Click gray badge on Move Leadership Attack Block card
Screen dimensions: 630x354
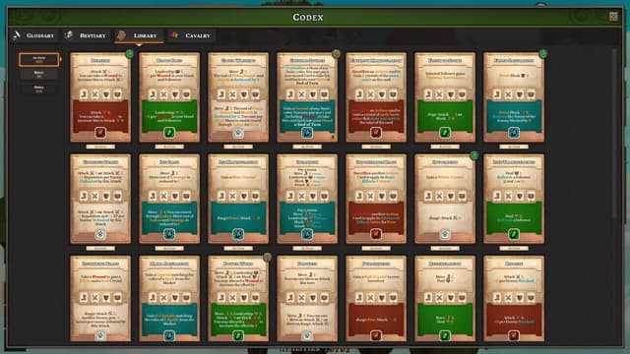[x=267, y=257]
